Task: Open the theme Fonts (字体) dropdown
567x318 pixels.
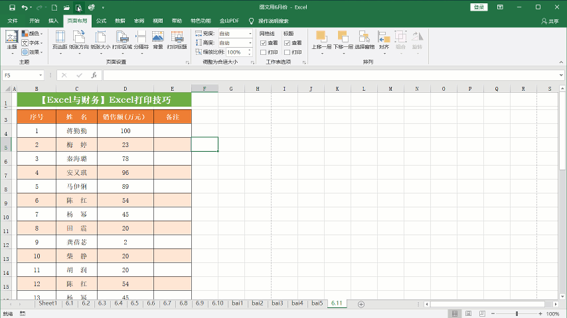Action: click(x=32, y=43)
